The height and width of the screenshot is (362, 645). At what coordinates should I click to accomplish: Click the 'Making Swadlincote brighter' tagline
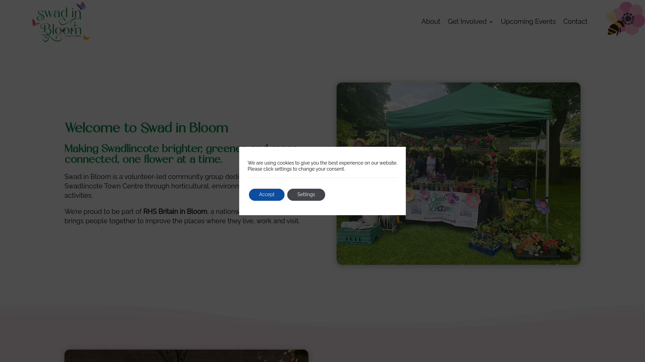[181, 154]
